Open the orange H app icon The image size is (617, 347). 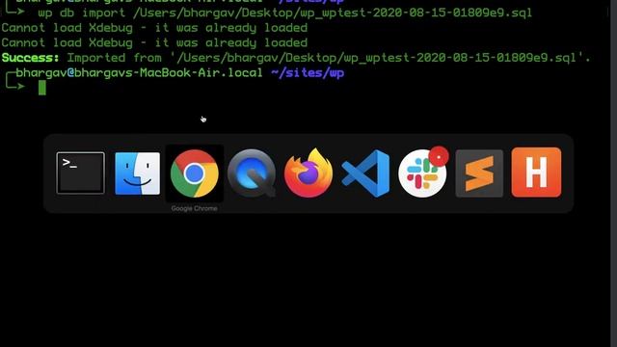[536, 173]
